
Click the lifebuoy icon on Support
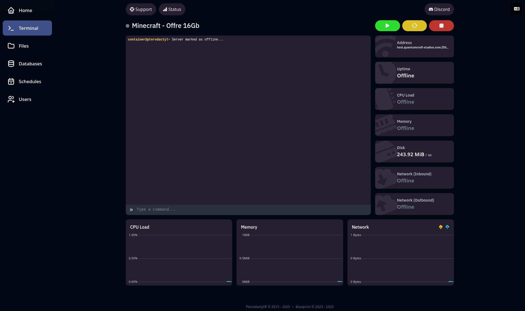[132, 9]
